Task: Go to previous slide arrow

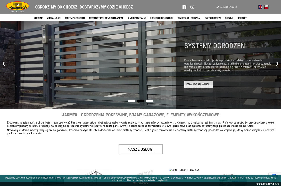Action: pyautogui.click(x=4, y=64)
